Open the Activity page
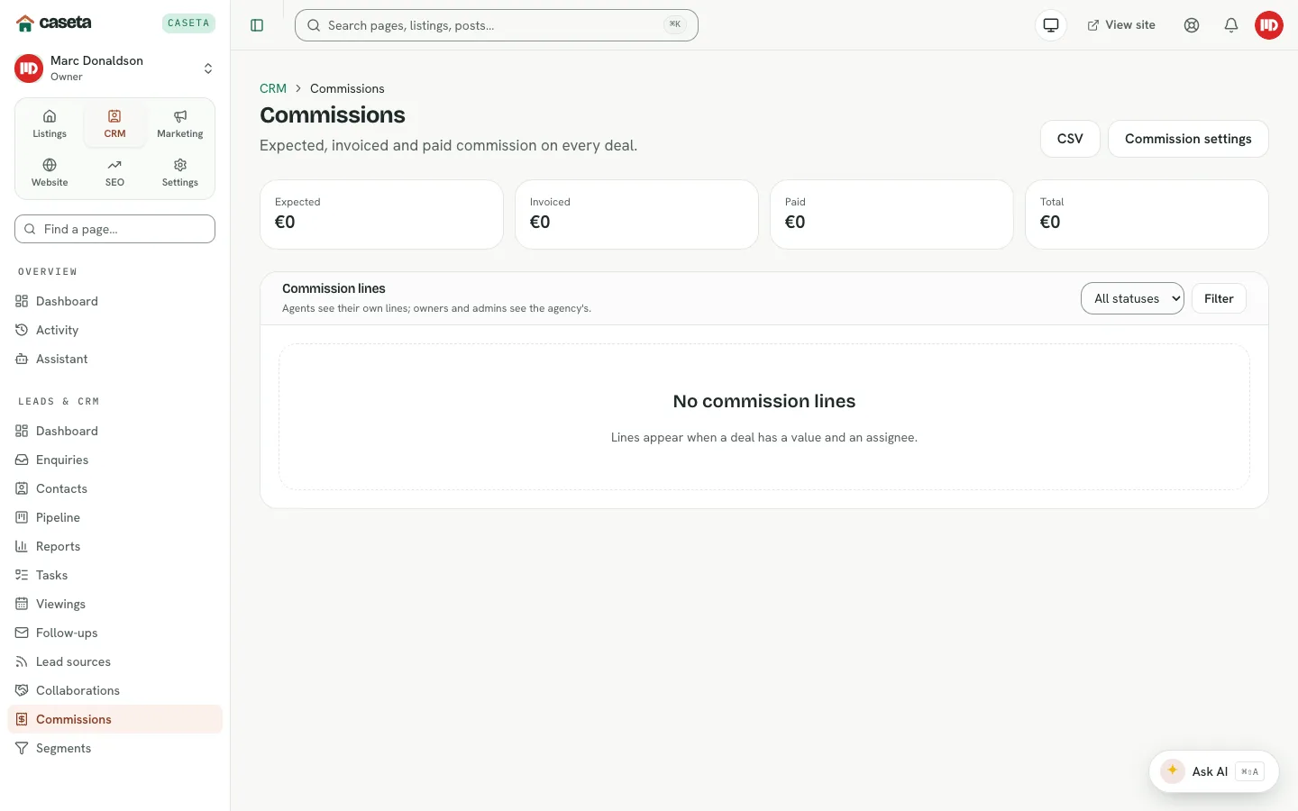 click(x=114, y=330)
